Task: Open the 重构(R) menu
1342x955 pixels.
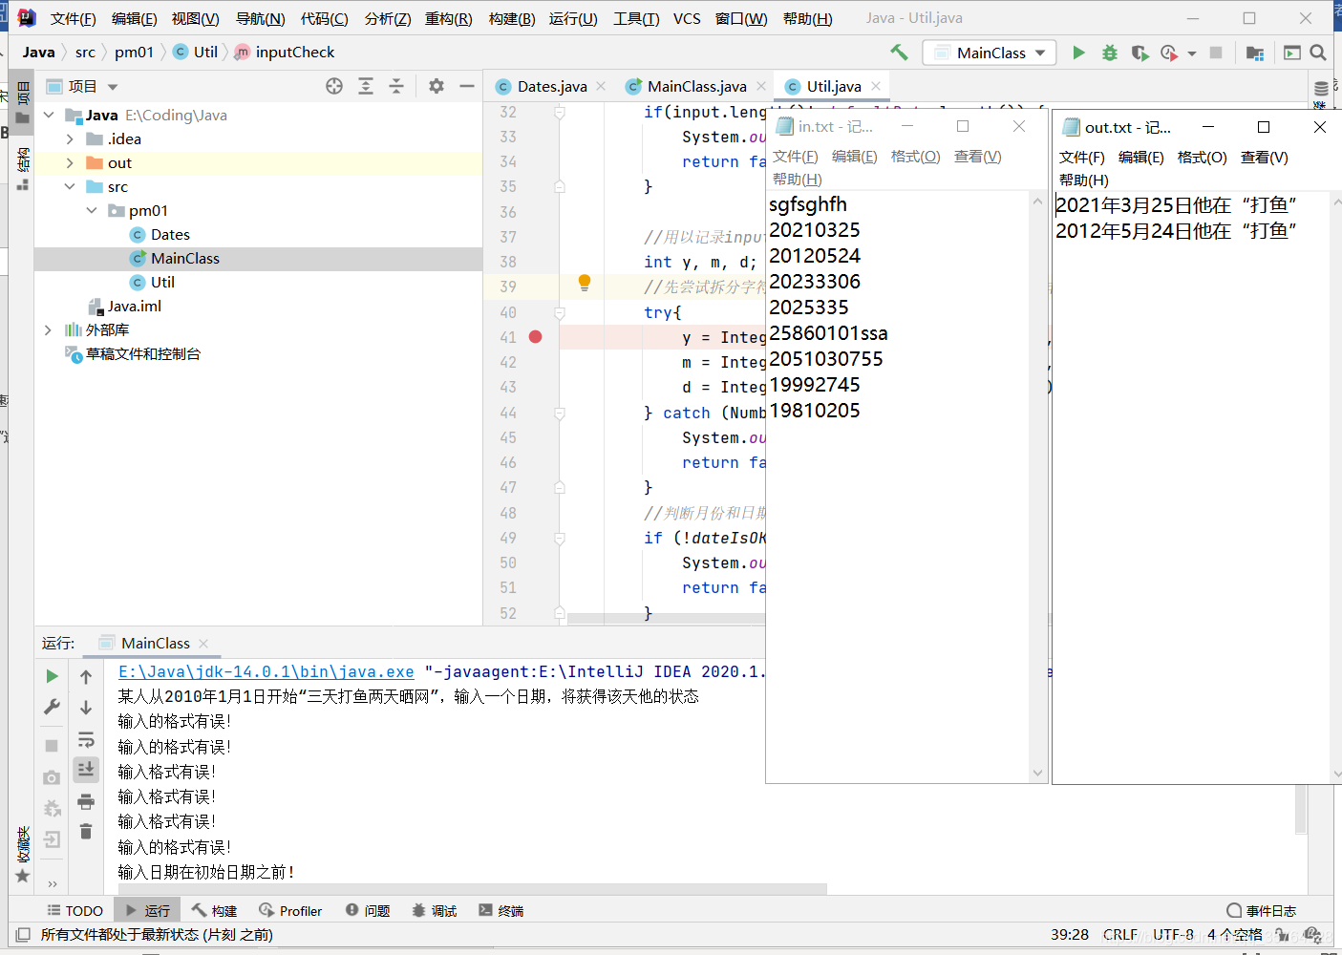Action: (x=449, y=18)
